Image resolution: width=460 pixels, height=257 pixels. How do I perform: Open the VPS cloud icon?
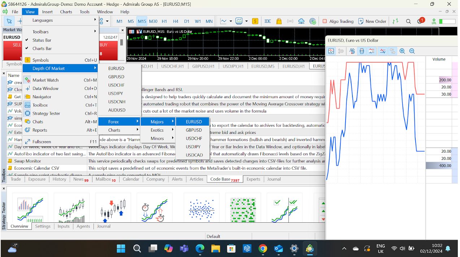pos(301,21)
